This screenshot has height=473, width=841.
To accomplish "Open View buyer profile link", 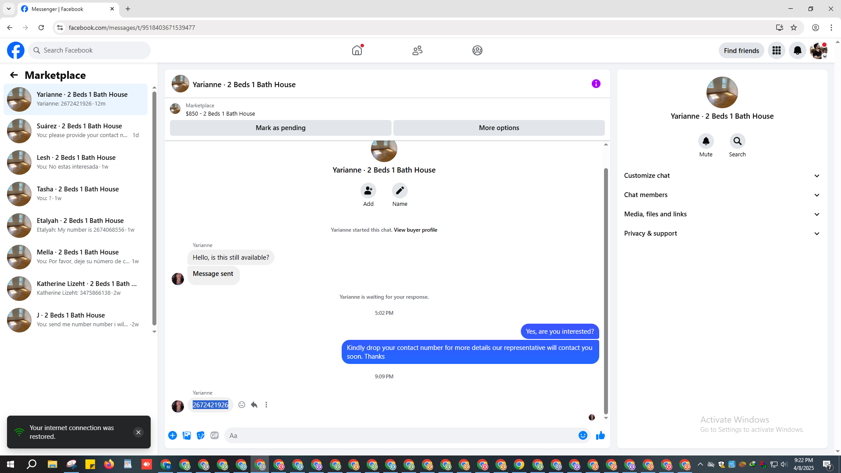I will [415, 230].
